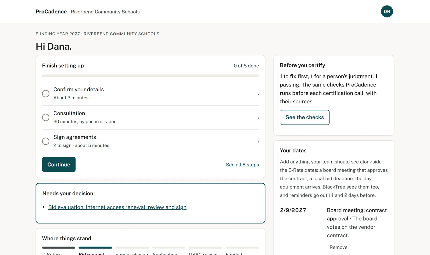Expand the Consultation row chevron
This screenshot has width=430, height=255.
pos(258,118)
